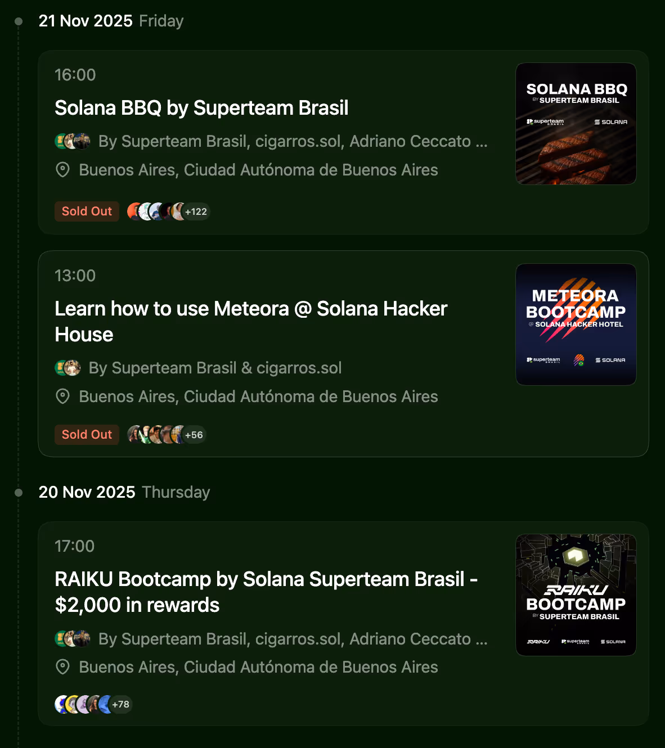Click location pin icon on RAIKU Bootcamp
Image resolution: width=665 pixels, height=748 pixels.
tap(63, 667)
